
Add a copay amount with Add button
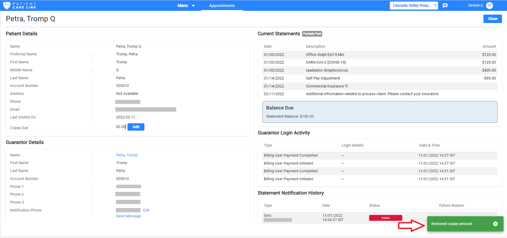point(136,127)
